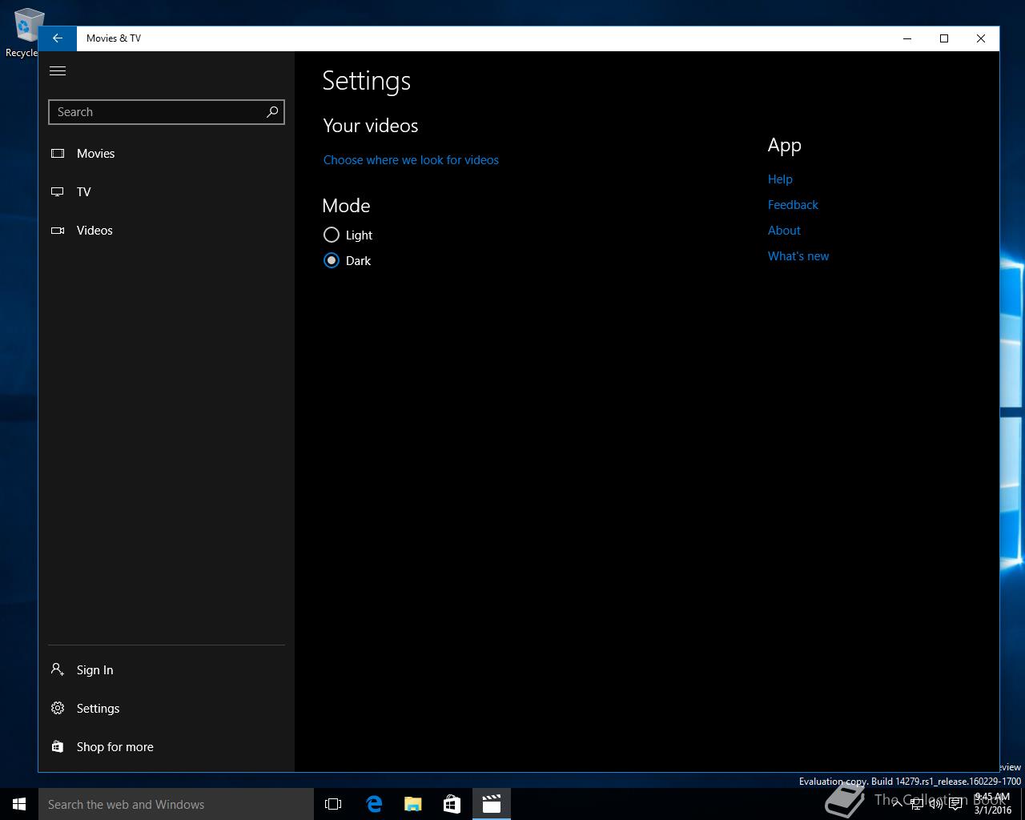This screenshot has height=820, width=1025.
Task: Maximize the Movies & TV window
Action: [944, 38]
